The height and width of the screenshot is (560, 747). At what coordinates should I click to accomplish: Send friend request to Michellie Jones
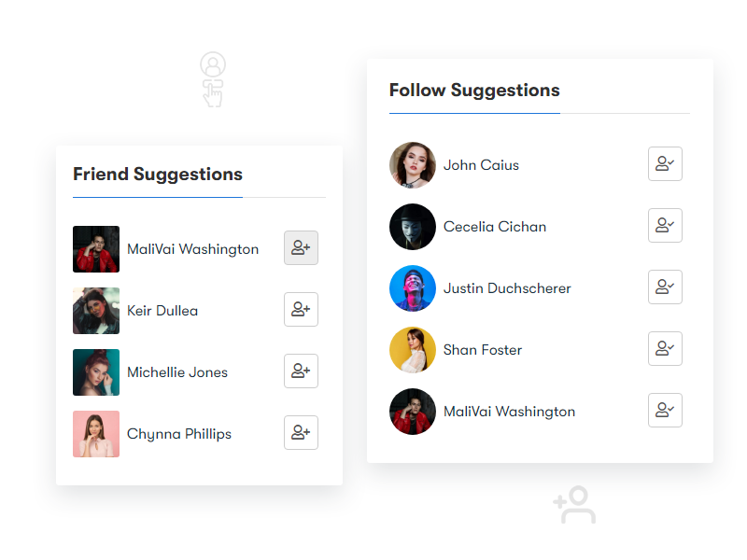click(x=301, y=371)
